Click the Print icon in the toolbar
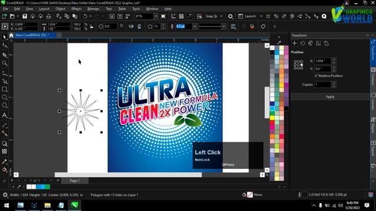This screenshot has height=211, width=376. click(x=49, y=16)
